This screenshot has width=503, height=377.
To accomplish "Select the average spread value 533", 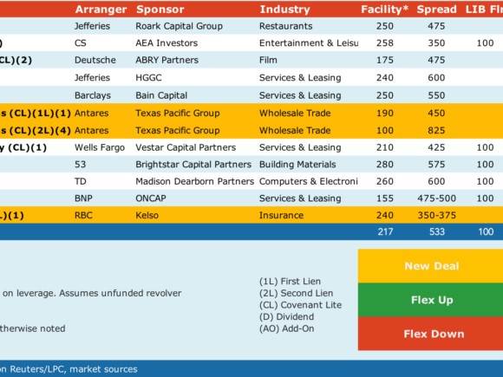I will coord(437,231).
